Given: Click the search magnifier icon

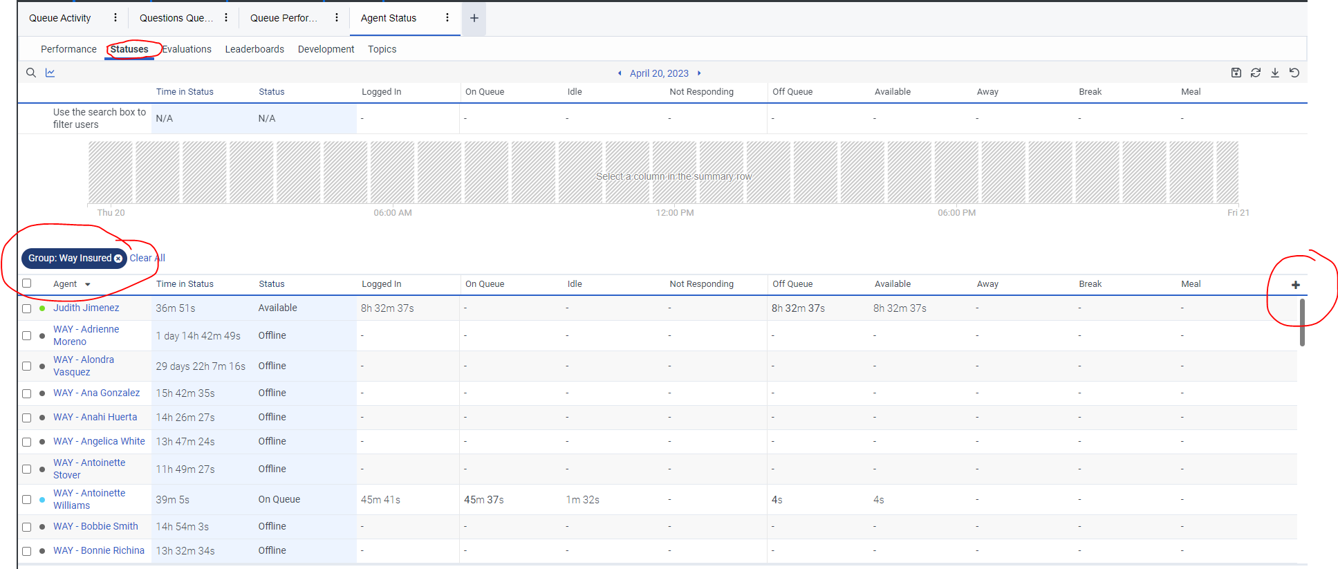Looking at the screenshot, I should coord(31,73).
